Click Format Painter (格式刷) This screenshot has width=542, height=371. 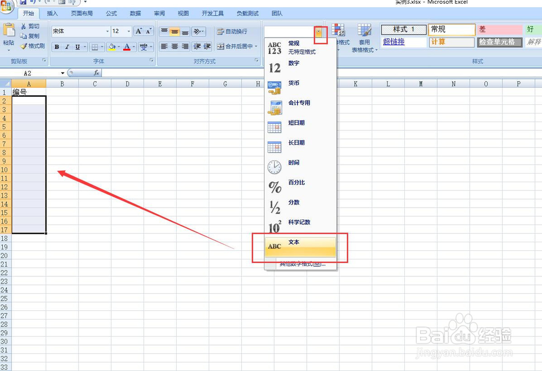point(33,46)
